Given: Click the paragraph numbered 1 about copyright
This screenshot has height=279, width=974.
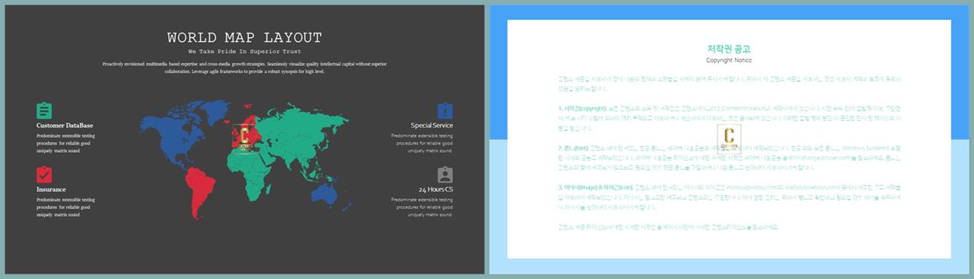Looking at the screenshot, I should tap(729, 118).
